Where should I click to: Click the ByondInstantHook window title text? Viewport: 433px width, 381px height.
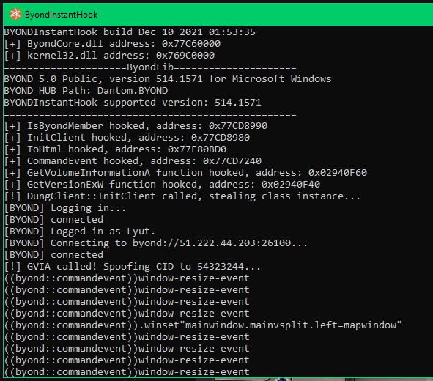pyautogui.click(x=61, y=15)
